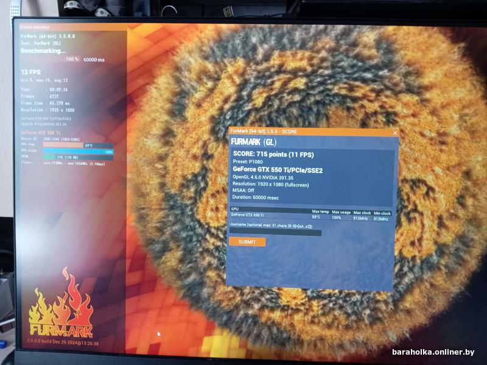The height and width of the screenshot is (365, 487).
Task: Click 'GeForce GTX 550 Ti/PCIe/SSE2' heading in dialog
Action: (x=278, y=170)
